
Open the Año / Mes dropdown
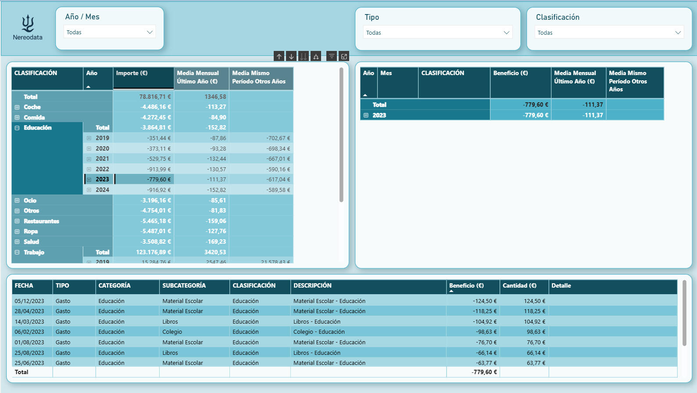(x=110, y=32)
